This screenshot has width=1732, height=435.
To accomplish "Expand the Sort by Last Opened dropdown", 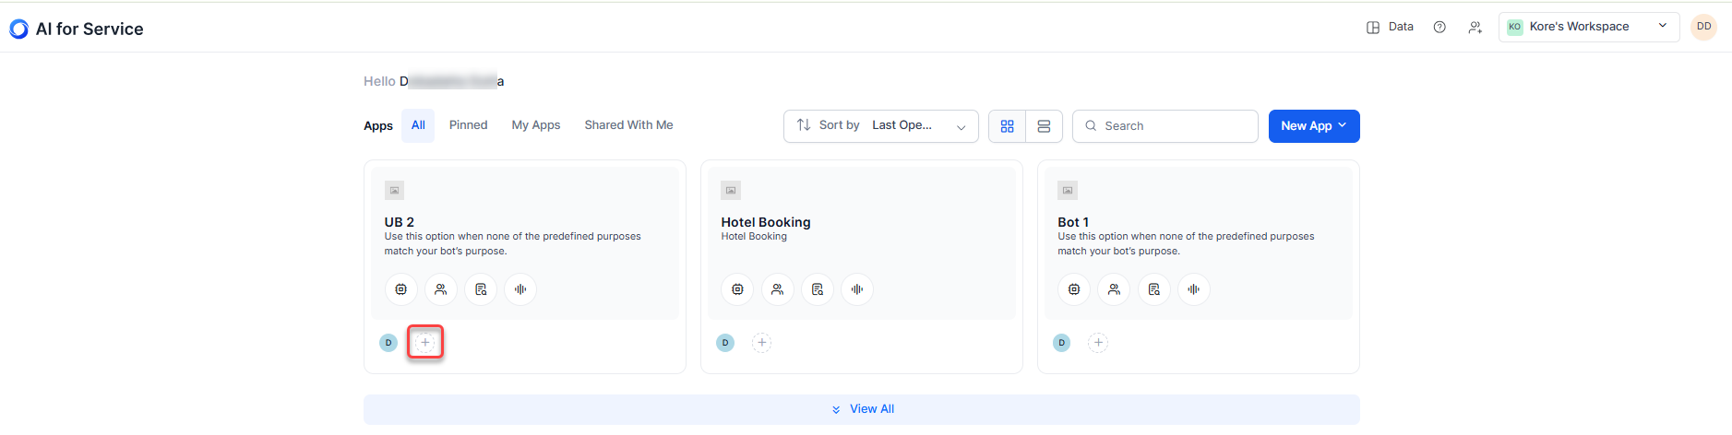I will [880, 126].
